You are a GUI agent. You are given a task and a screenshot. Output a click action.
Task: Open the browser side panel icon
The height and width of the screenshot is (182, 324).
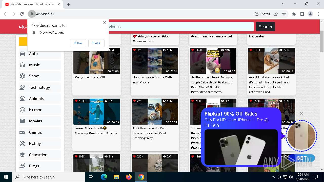click(302, 14)
